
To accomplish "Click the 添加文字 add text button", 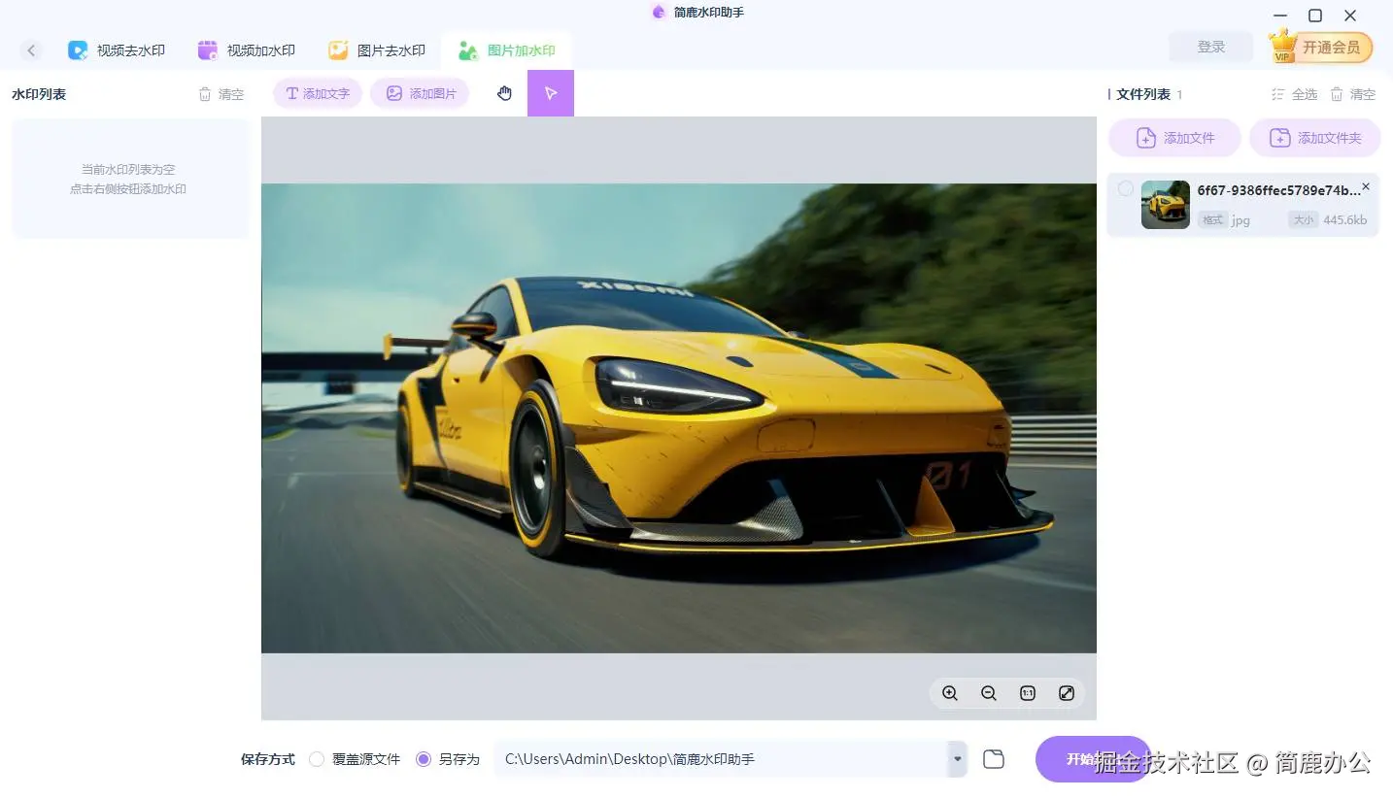I will (318, 94).
